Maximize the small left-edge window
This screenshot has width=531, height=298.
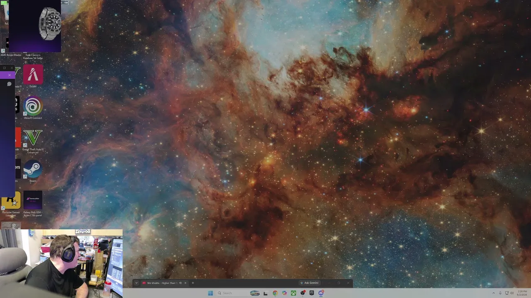(x=4, y=68)
